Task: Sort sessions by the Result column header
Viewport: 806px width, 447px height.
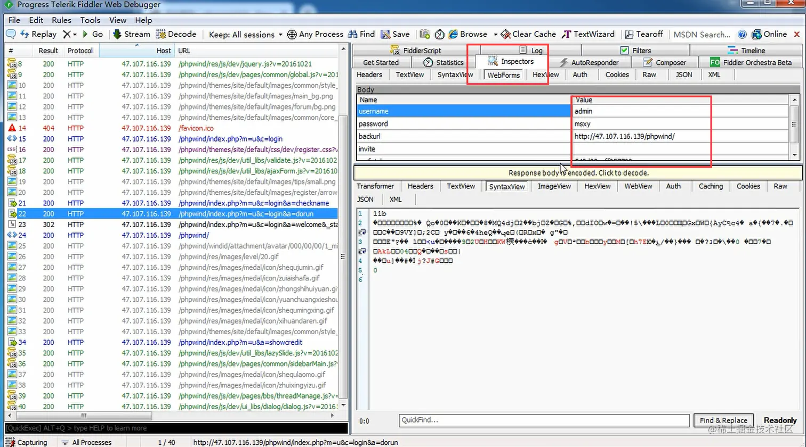Action: click(48, 51)
